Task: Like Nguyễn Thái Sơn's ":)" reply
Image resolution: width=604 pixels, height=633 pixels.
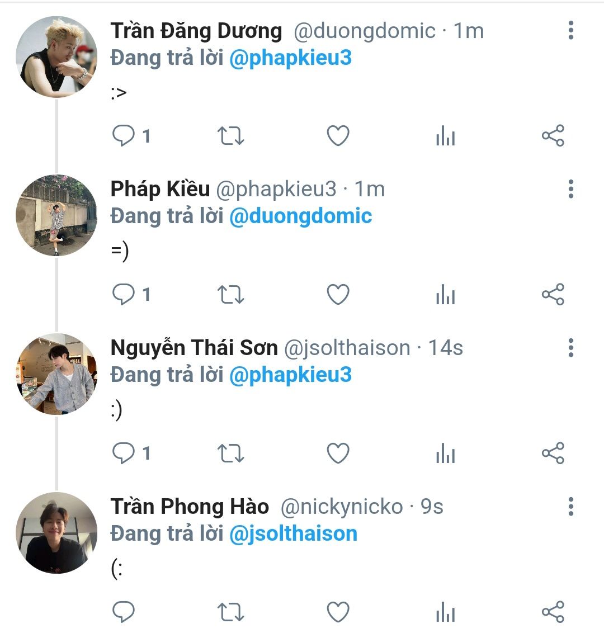Action: [x=338, y=453]
